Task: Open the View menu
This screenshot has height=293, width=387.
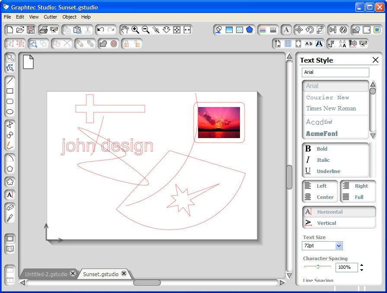Action: (34, 17)
